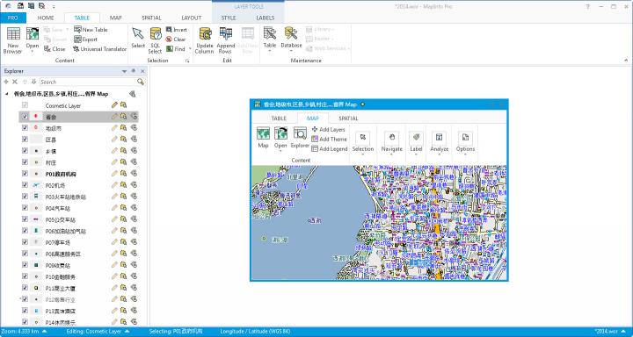Toggle visibility checkbox of the P11 layer
Image resolution: width=633 pixels, height=337 pixels.
(25, 288)
